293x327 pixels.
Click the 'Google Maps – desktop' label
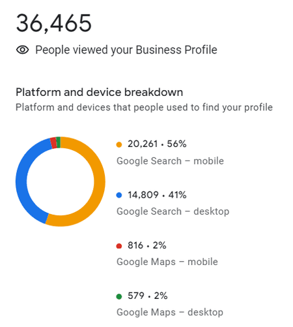coord(170,313)
